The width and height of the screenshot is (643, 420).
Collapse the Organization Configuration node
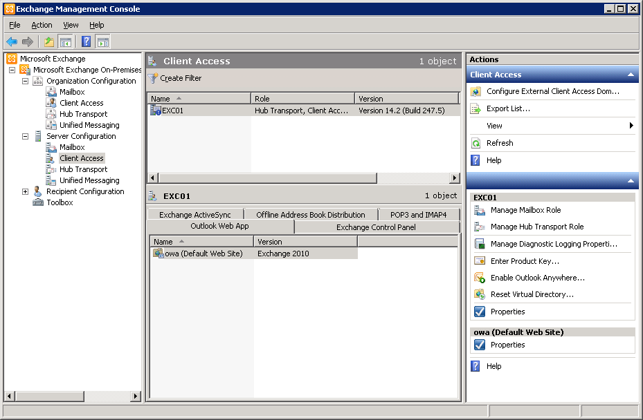(x=26, y=81)
